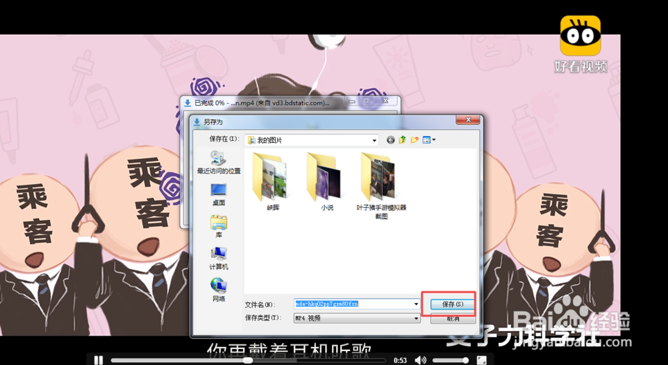The height and width of the screenshot is (365, 668).
Task: Expand the Save in (保存在) location dropdown
Action: pos(374,140)
